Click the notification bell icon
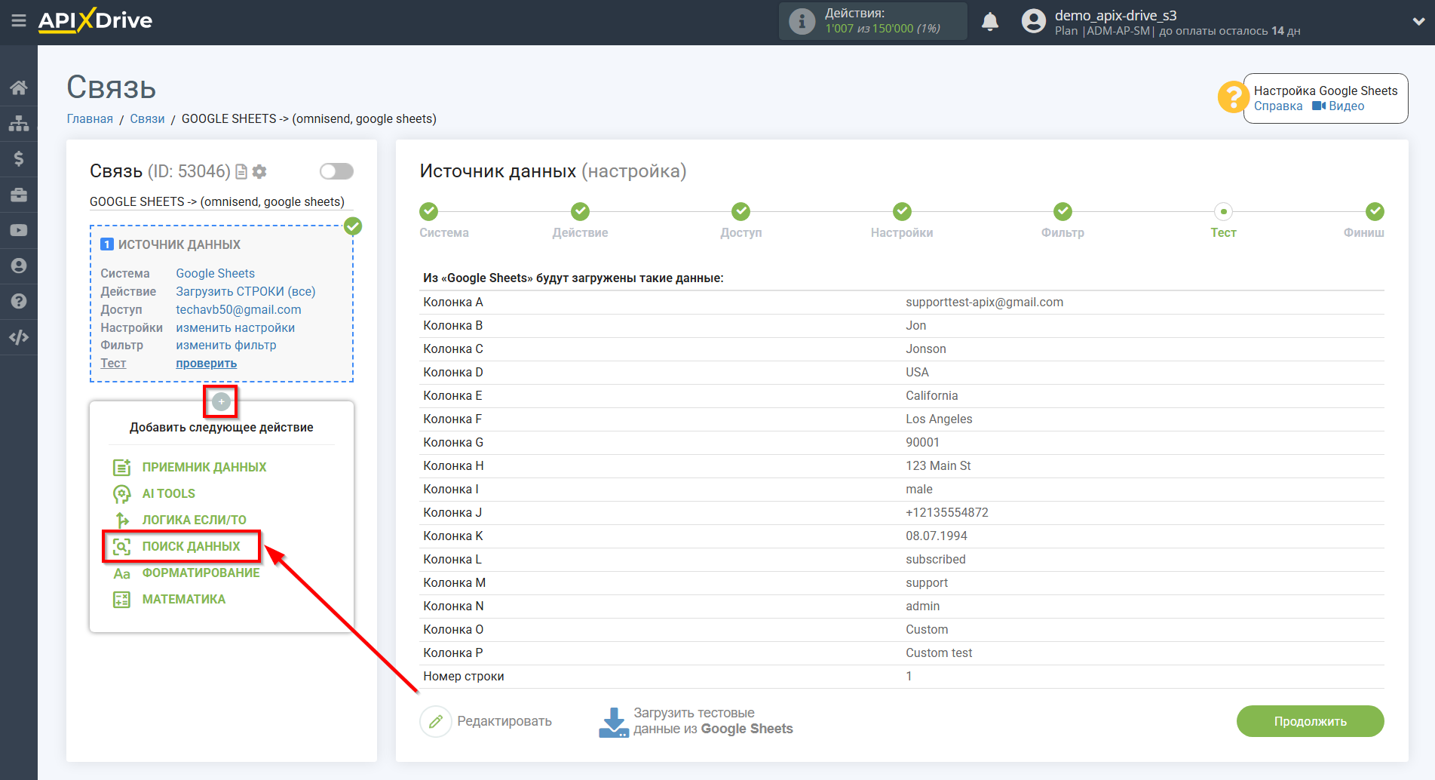Screen dimensions: 1435x780 coord(989,22)
